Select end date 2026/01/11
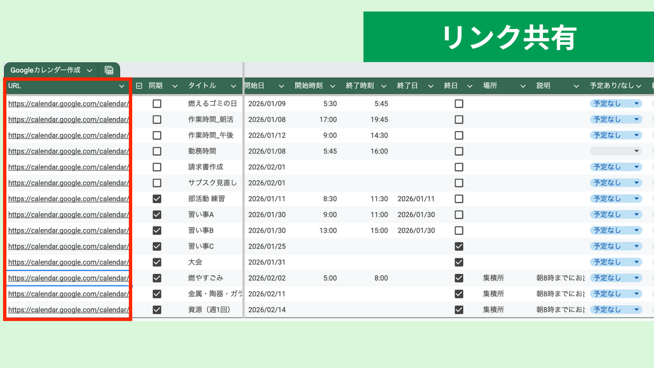Image resolution: width=654 pixels, height=368 pixels. pyautogui.click(x=416, y=199)
